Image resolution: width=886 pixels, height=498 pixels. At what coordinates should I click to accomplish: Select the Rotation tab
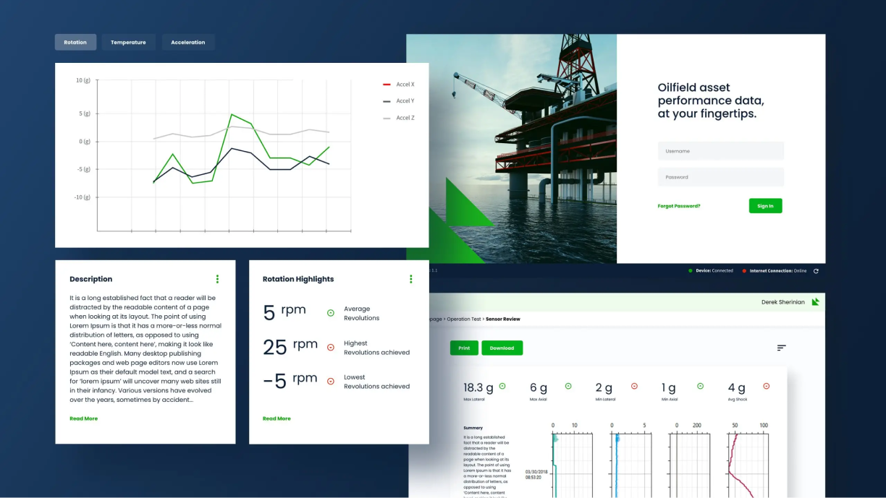(x=75, y=43)
